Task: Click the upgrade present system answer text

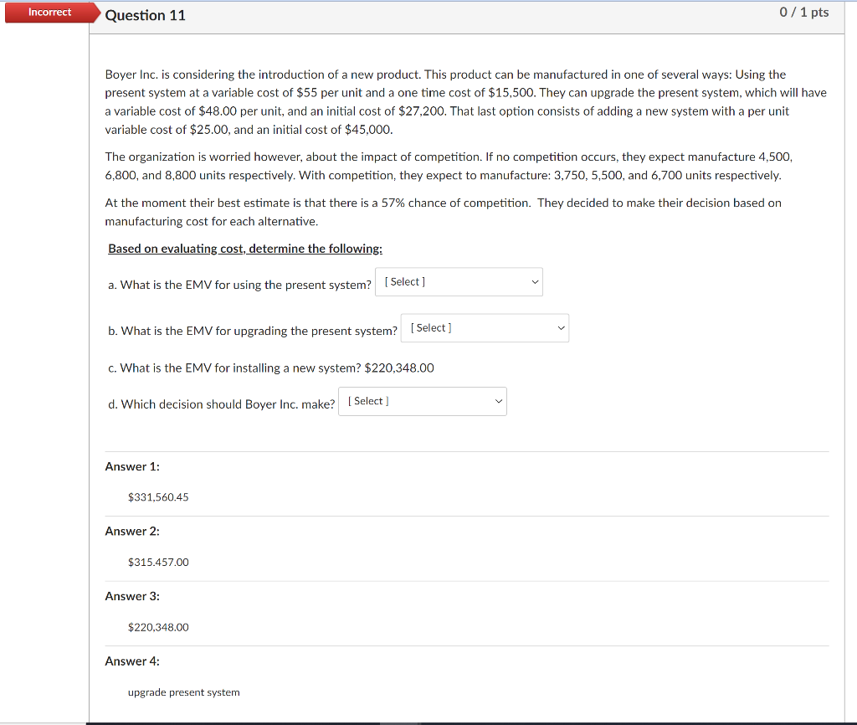Action: point(183,692)
